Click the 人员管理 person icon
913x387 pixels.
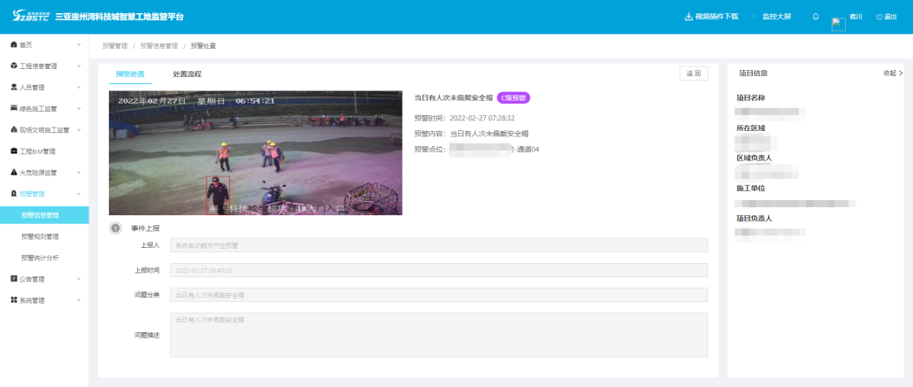click(x=13, y=87)
